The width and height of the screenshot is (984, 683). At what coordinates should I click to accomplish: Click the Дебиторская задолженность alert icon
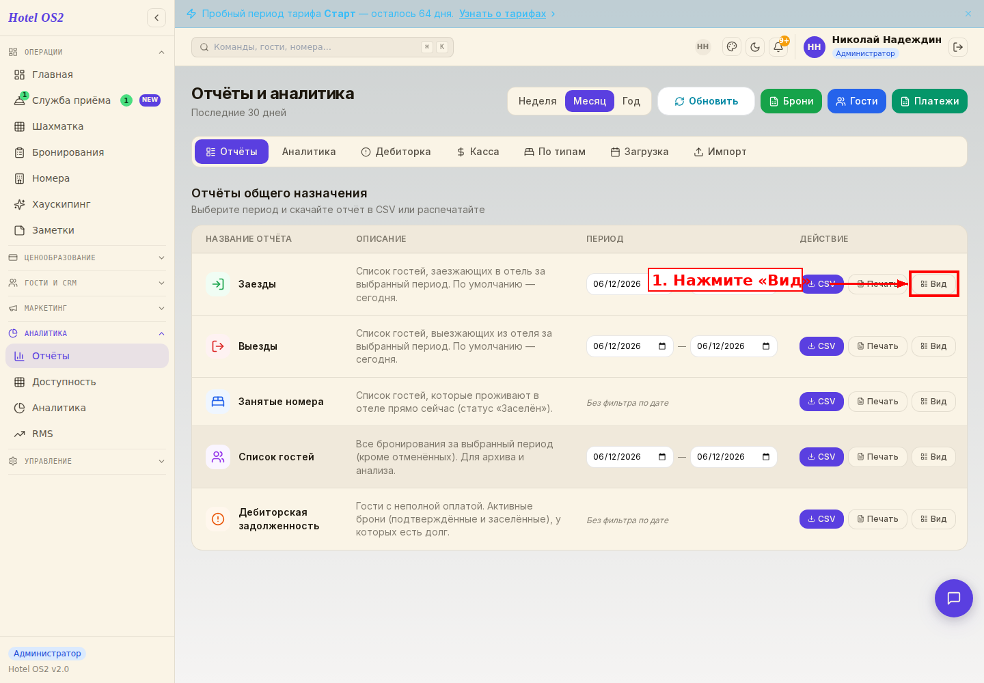pos(218,519)
